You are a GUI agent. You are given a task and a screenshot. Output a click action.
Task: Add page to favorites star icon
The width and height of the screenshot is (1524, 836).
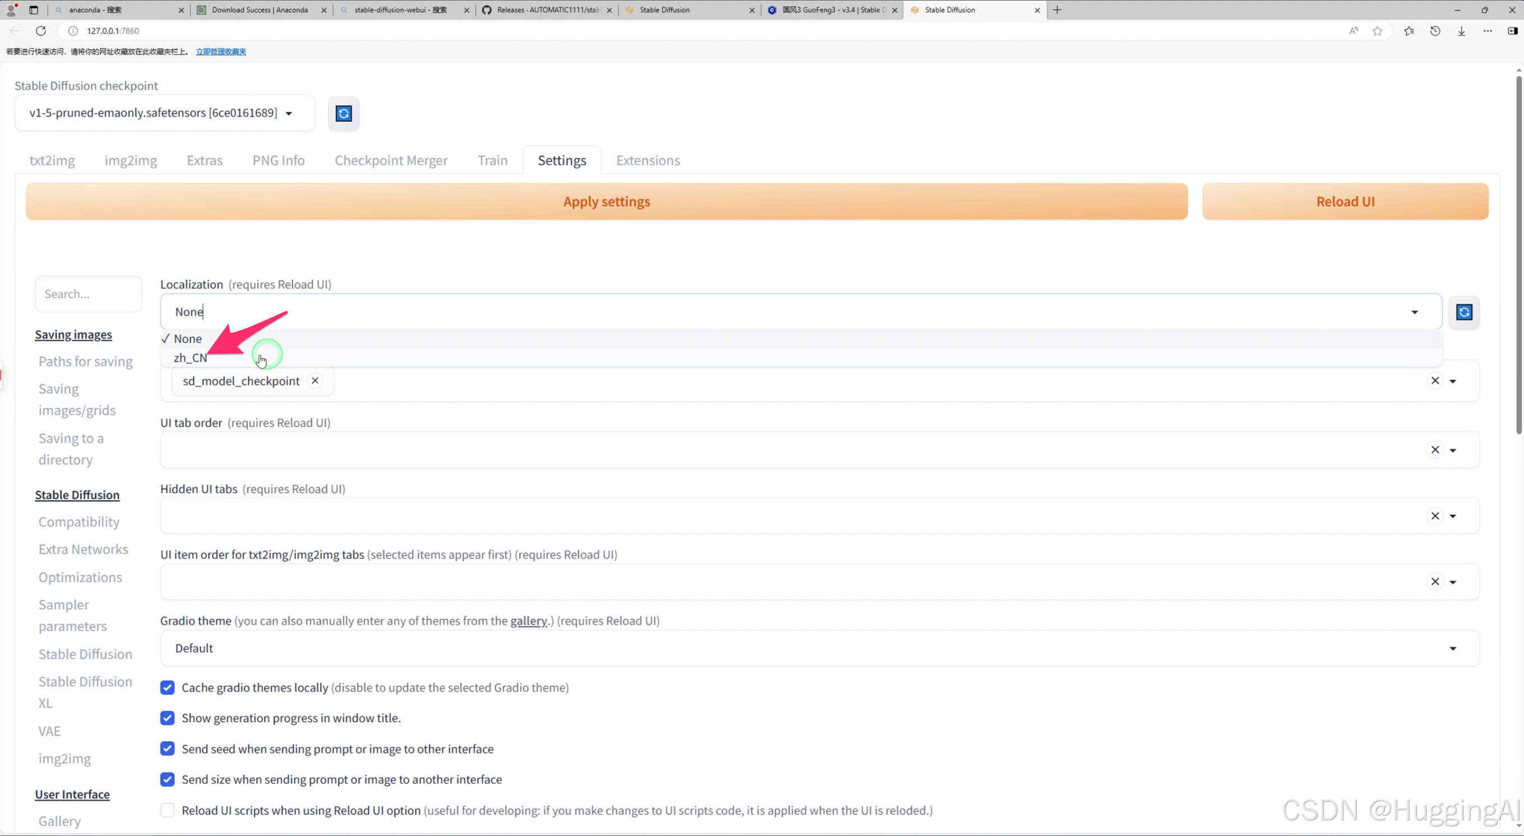[x=1377, y=31]
